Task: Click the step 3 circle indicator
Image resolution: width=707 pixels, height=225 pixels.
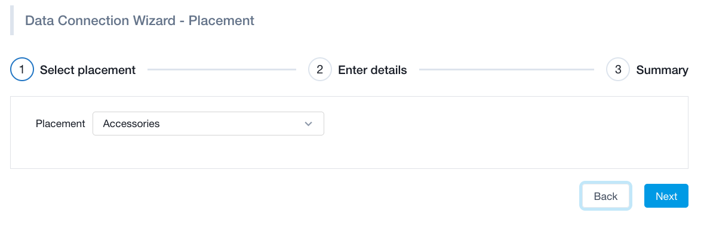Action: 617,70
